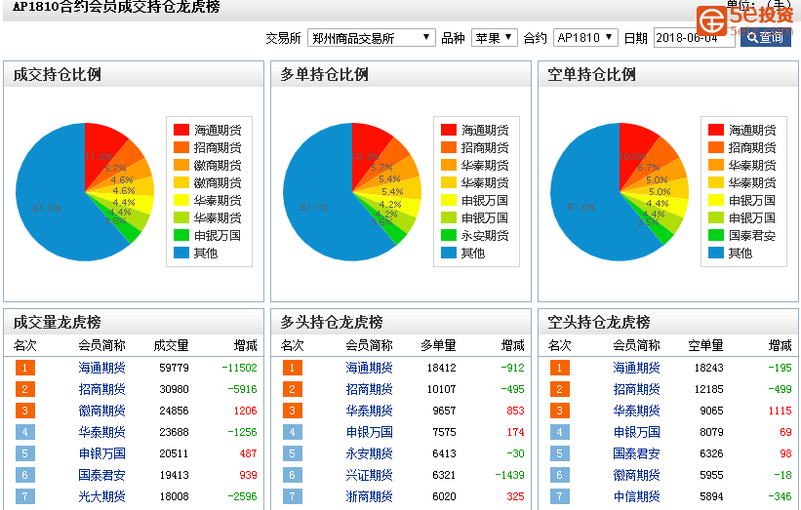Open 浙商期货 link in 多头持仓龙虎榜
The width and height of the screenshot is (801, 510).
(369, 496)
